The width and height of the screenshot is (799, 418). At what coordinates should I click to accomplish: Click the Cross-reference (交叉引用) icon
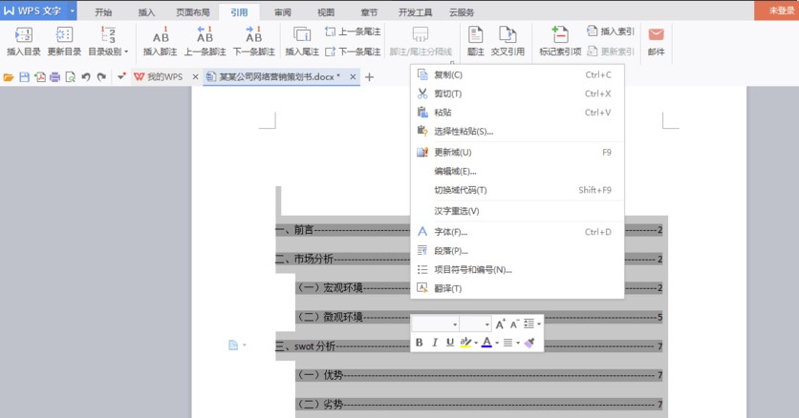(507, 35)
